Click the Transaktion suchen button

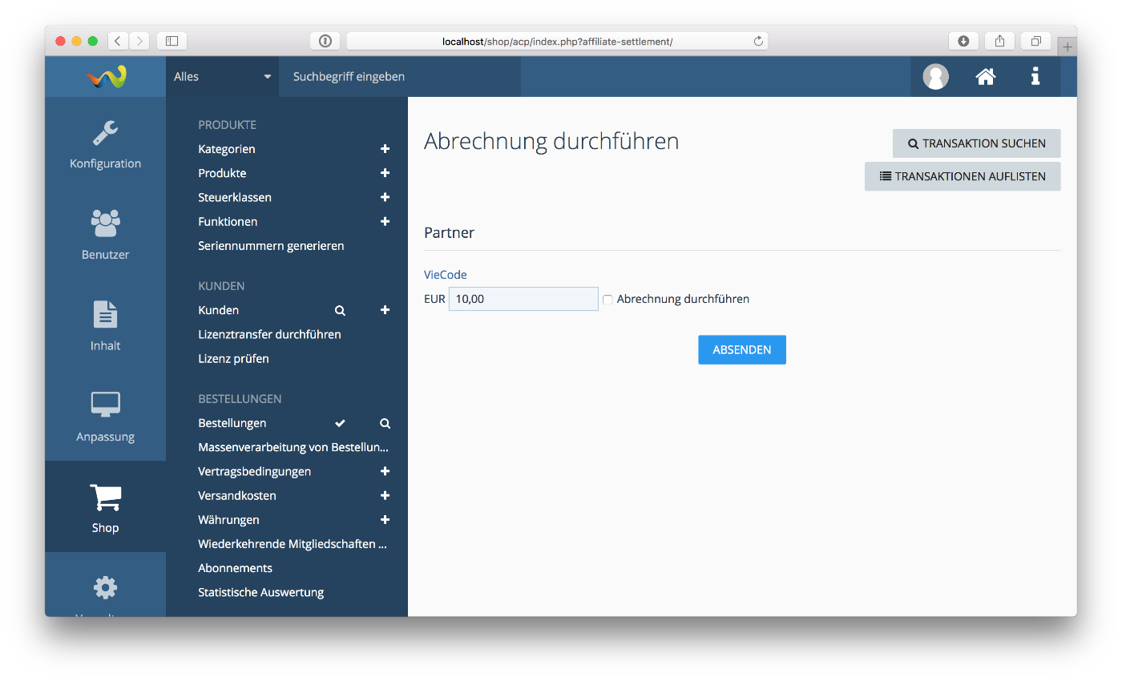976,143
